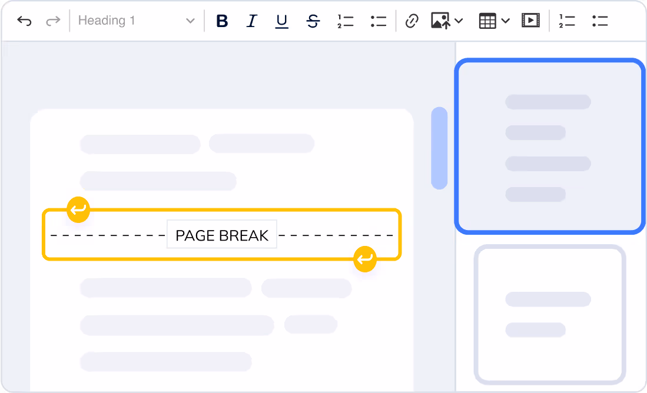Image resolution: width=647 pixels, height=393 pixels.
Task: Open the Heading 1 style dropdown
Action: [x=136, y=21]
